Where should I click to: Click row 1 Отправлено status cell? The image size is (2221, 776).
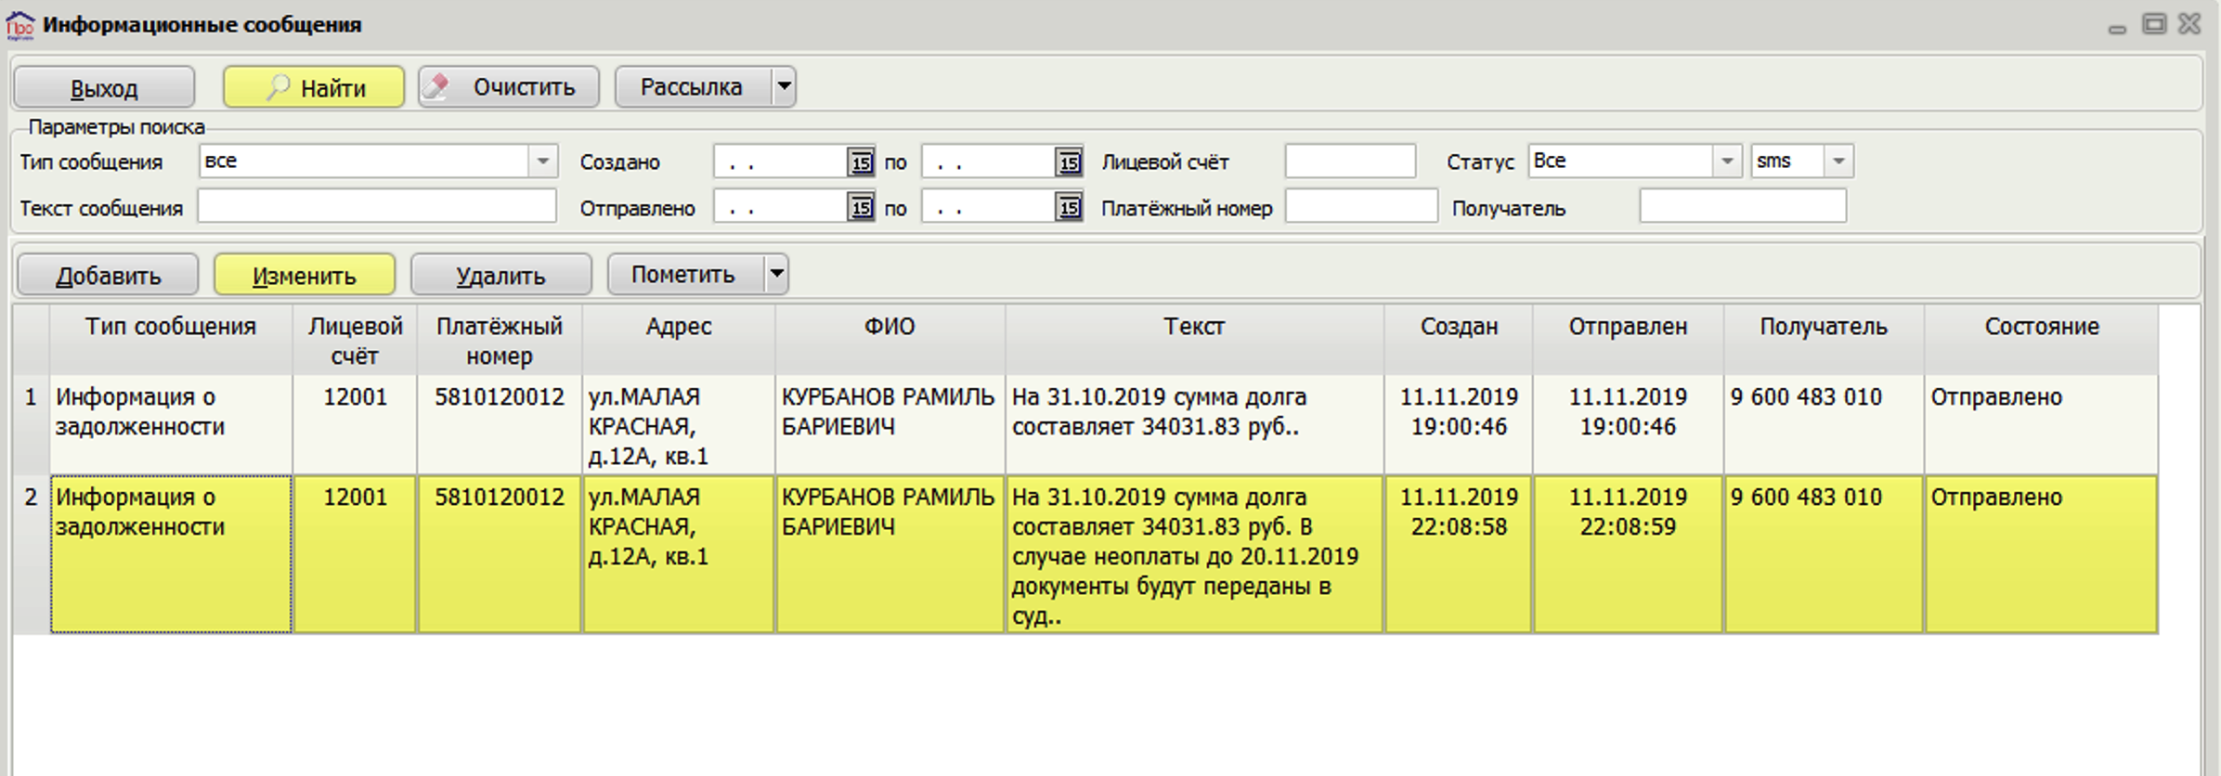(2042, 424)
